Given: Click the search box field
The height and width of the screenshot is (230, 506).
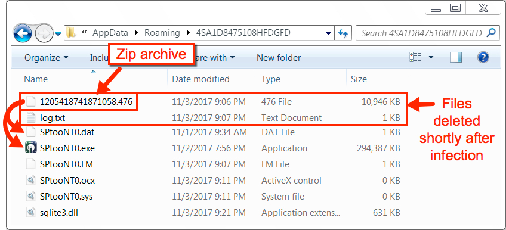Looking at the screenshot, I should coord(421,33).
